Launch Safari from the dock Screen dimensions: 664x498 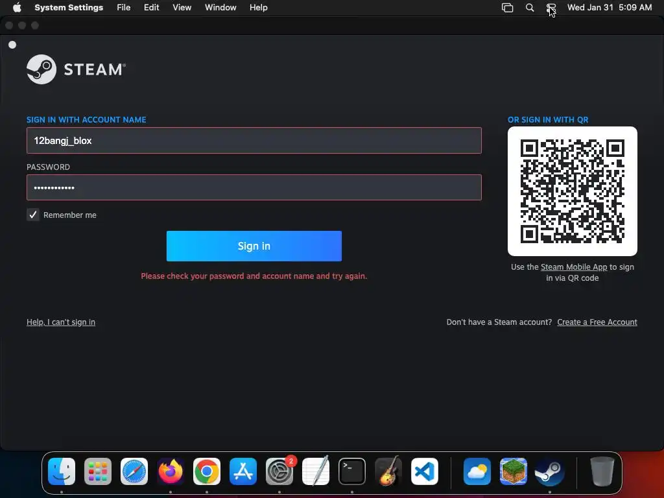(x=134, y=471)
